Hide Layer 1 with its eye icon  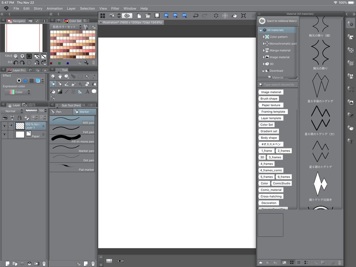click(x=4, y=126)
